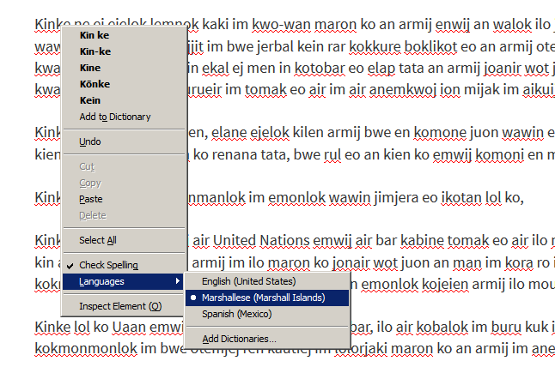The width and height of the screenshot is (555, 385).
Task: Click the words "United Nations" in the text
Action: tap(261, 241)
